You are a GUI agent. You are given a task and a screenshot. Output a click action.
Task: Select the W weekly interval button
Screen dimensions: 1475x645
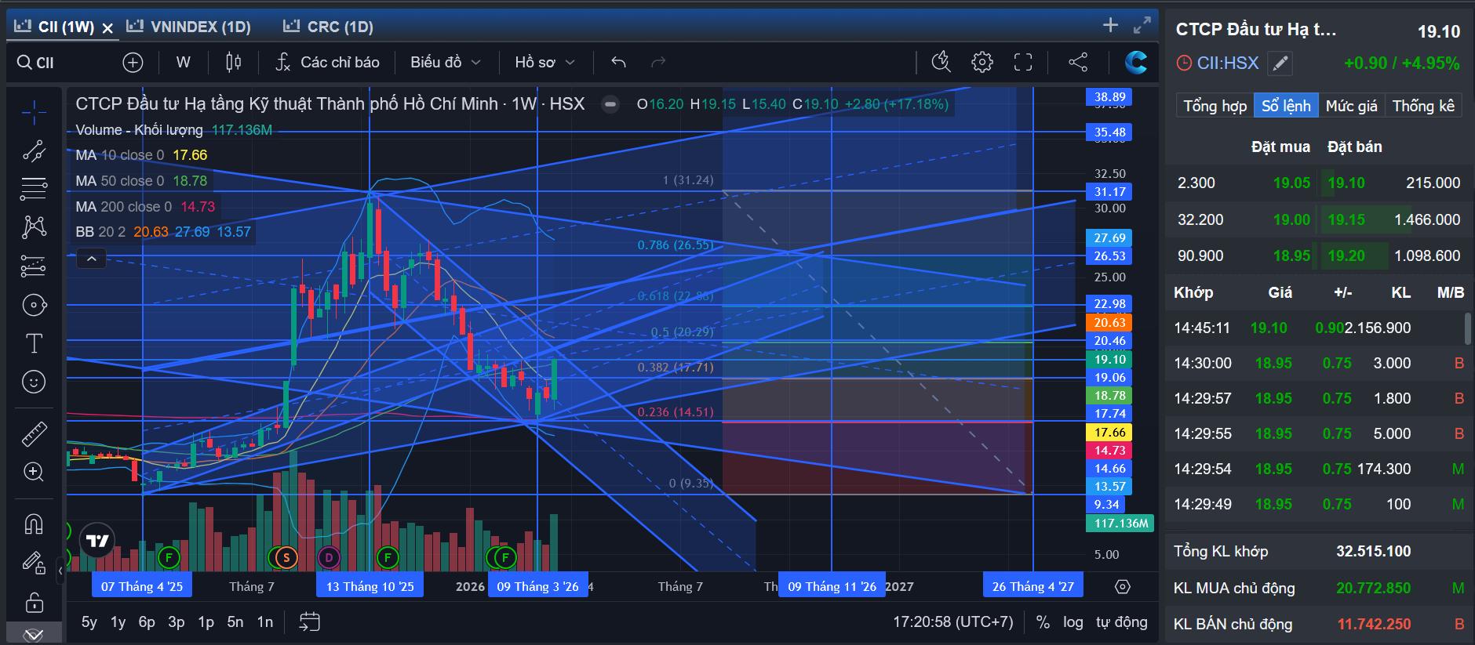pyautogui.click(x=183, y=62)
